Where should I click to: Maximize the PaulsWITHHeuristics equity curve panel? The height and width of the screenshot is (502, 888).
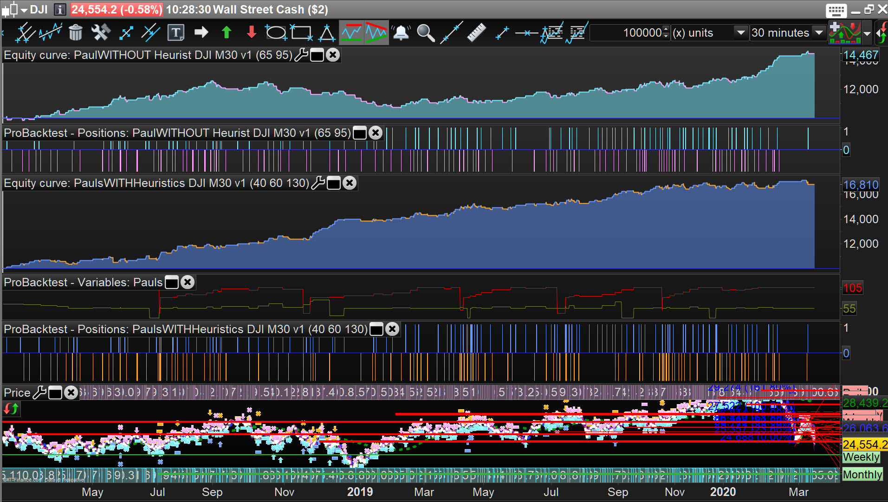[334, 183]
